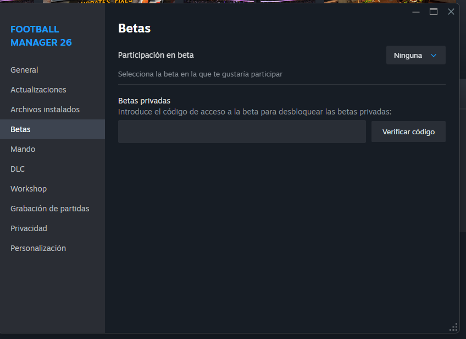The width and height of the screenshot is (466, 339).
Task: Select Archivos instalados sidebar item
Action: pyautogui.click(x=45, y=110)
